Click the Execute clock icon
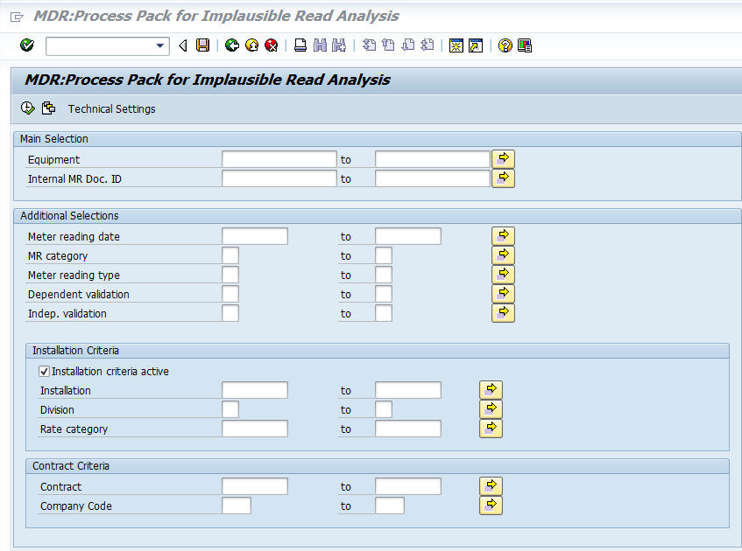This screenshot has width=742, height=551. click(27, 108)
